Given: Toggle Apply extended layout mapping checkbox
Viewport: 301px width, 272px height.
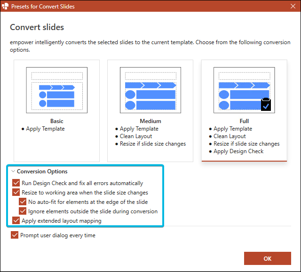Looking at the screenshot, I should click(x=16, y=220).
